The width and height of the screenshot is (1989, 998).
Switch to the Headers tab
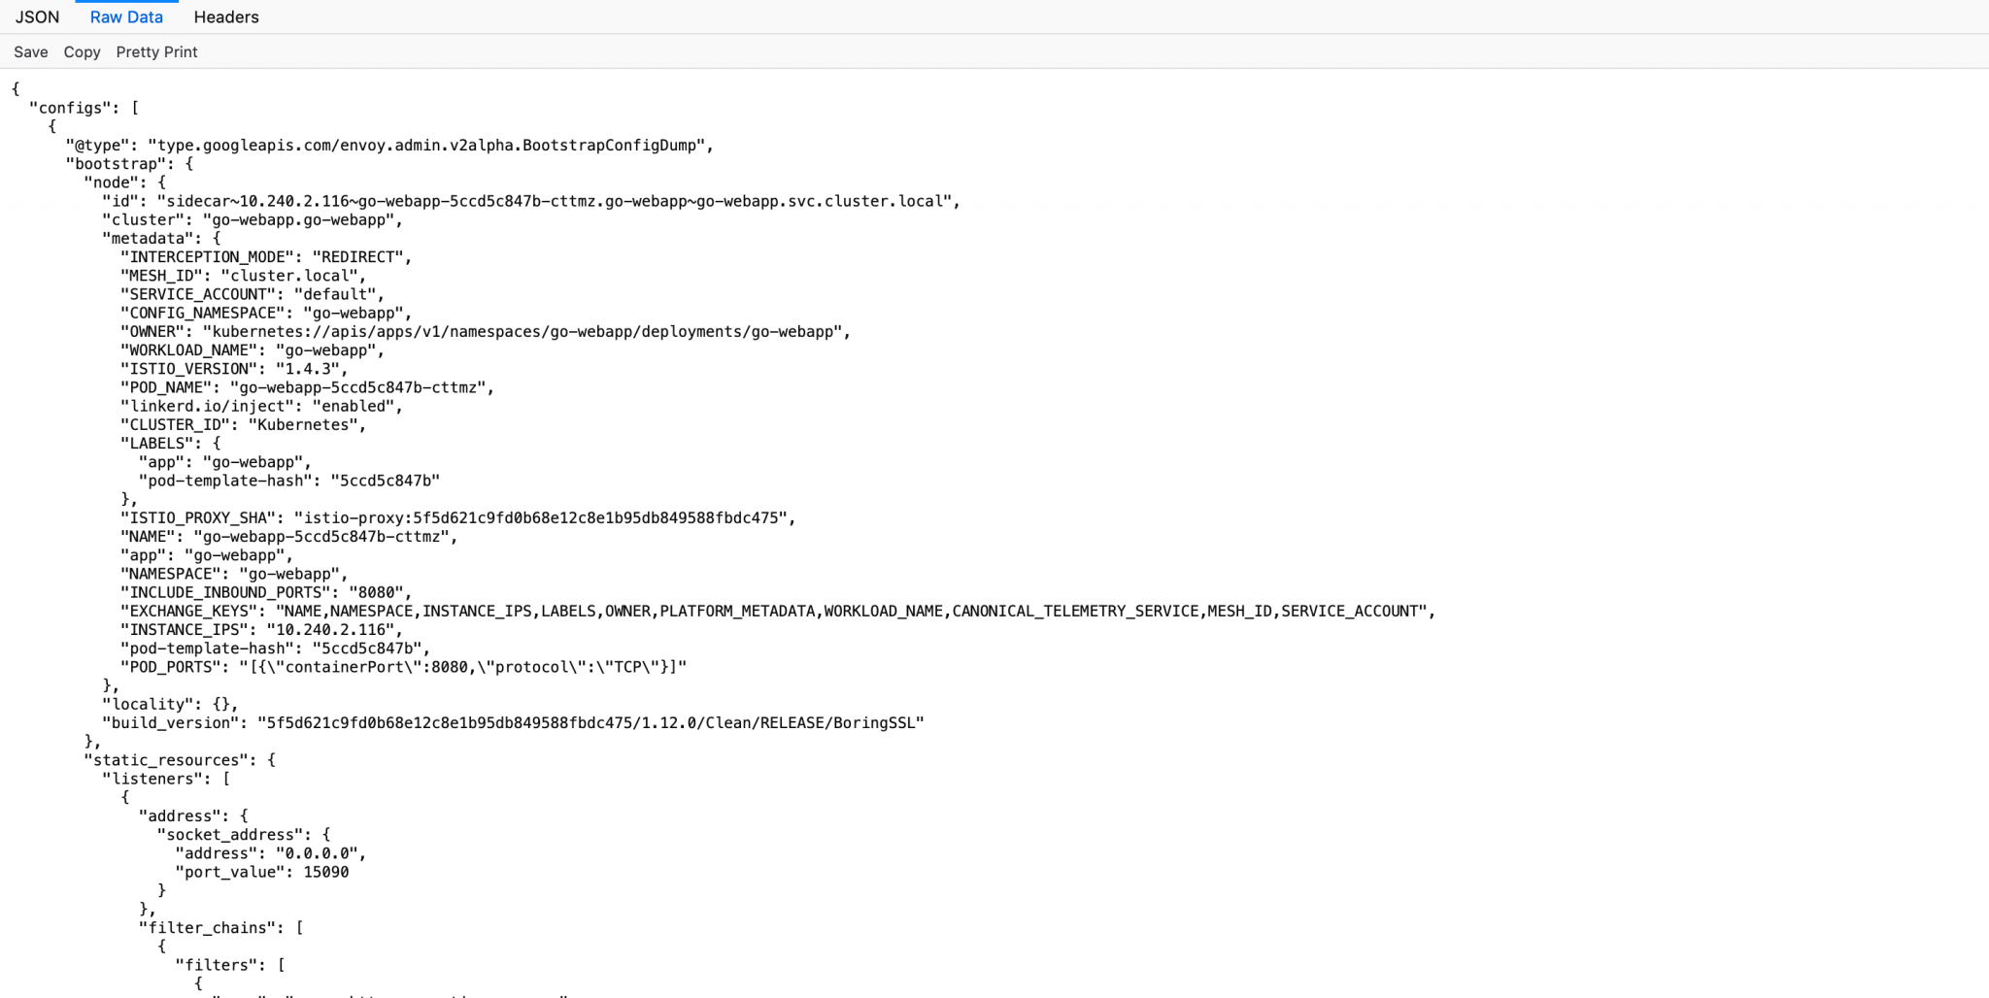[226, 17]
